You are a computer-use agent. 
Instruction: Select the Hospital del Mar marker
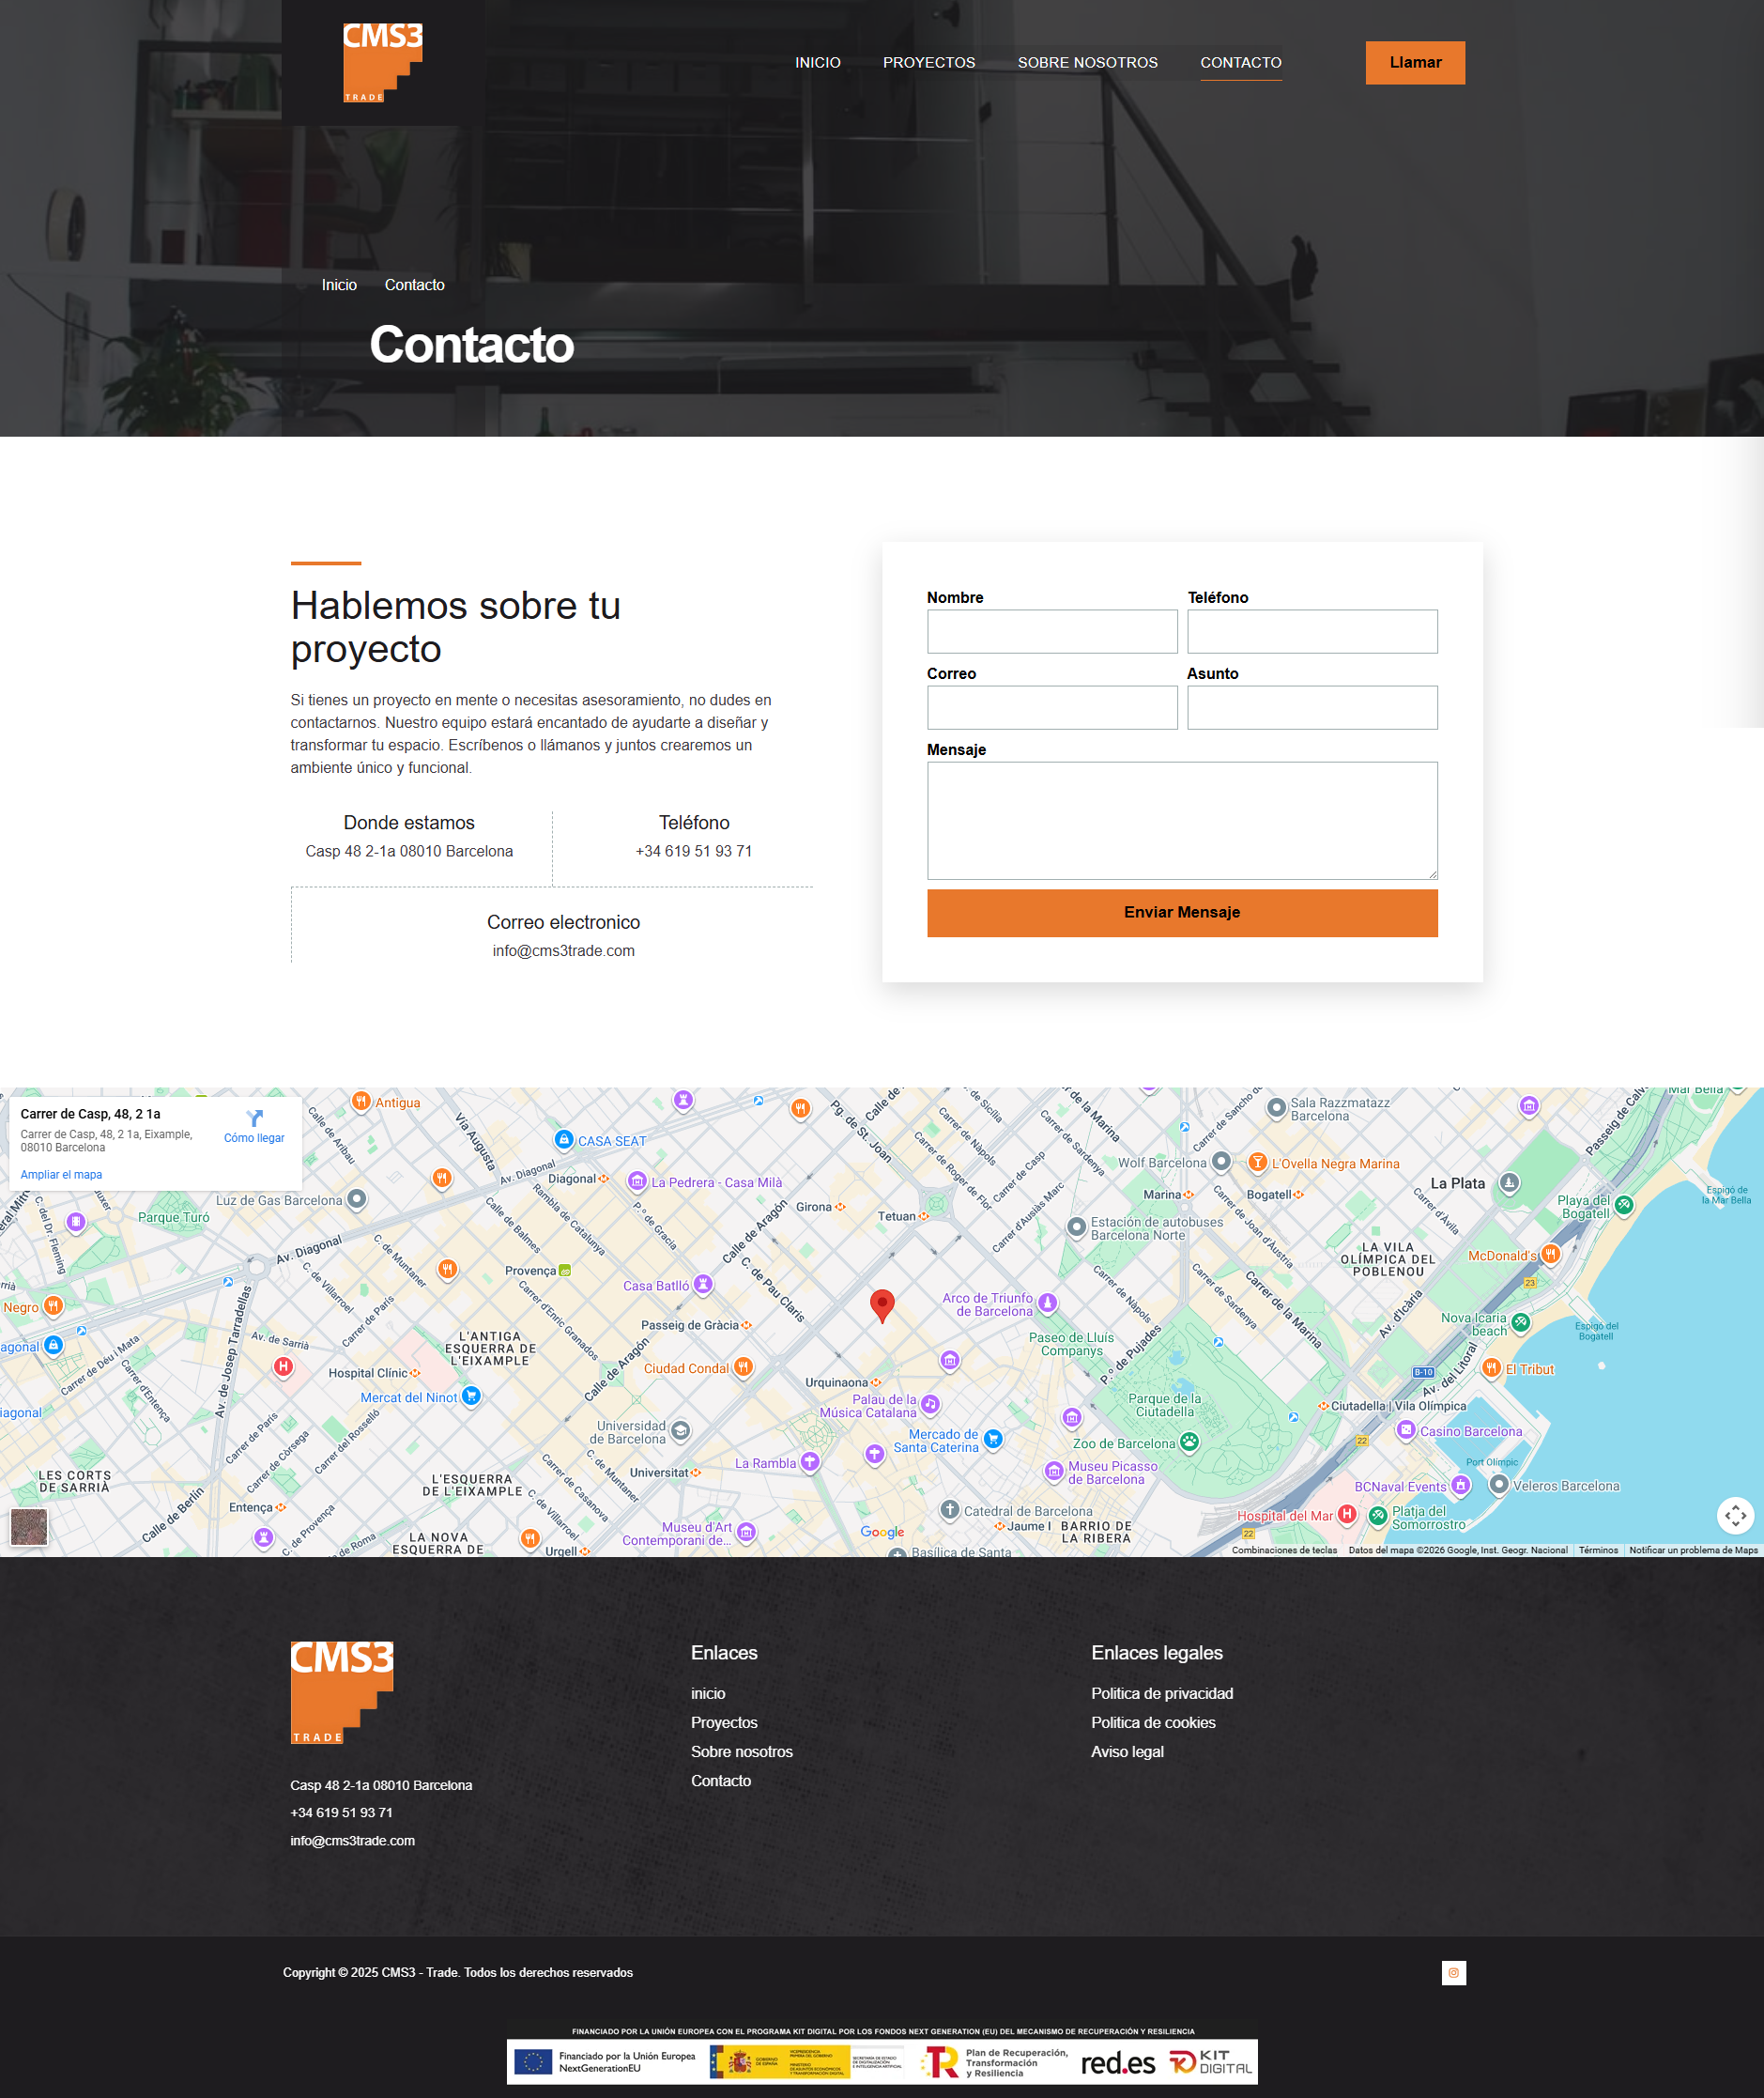[1347, 1514]
